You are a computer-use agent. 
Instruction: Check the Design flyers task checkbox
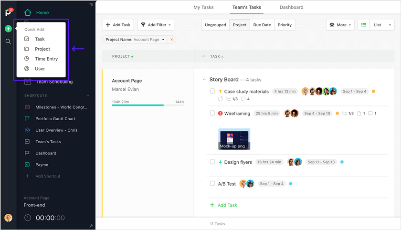(212, 161)
